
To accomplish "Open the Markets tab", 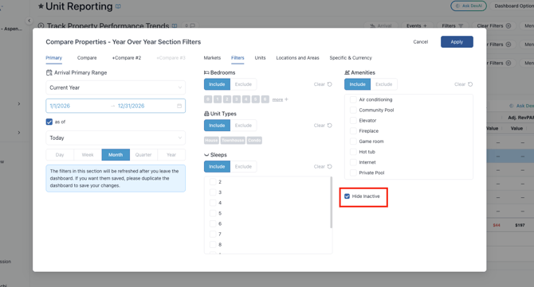I will coord(212,58).
